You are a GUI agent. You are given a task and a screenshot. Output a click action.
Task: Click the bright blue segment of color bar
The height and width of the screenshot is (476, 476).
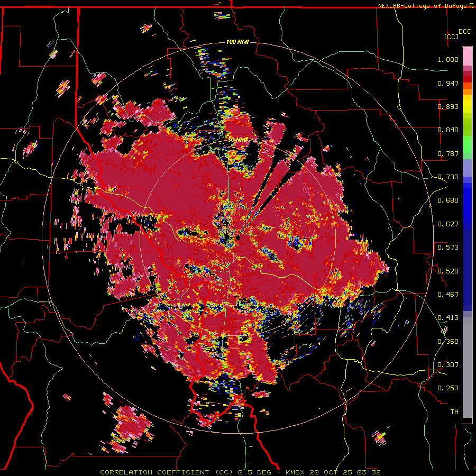tap(467, 204)
